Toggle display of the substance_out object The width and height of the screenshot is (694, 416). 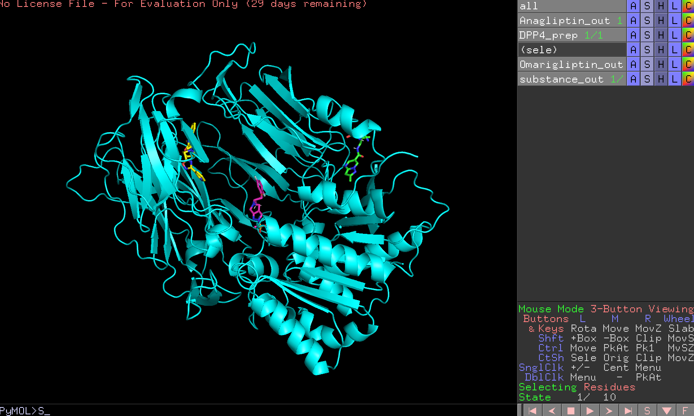(x=561, y=79)
